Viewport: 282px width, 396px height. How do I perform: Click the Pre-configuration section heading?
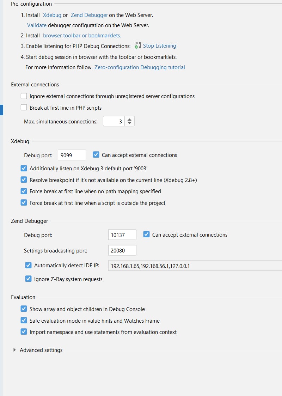(31, 4)
